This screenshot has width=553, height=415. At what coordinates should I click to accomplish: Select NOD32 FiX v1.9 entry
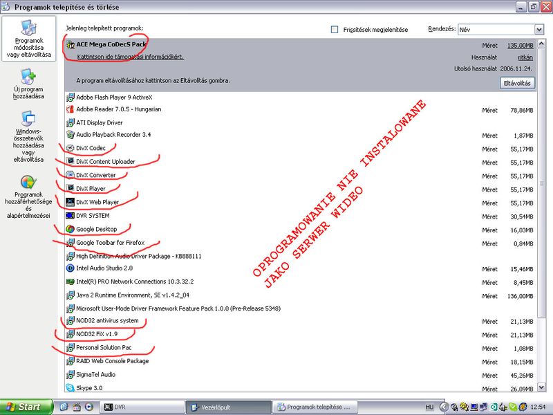(x=300, y=334)
